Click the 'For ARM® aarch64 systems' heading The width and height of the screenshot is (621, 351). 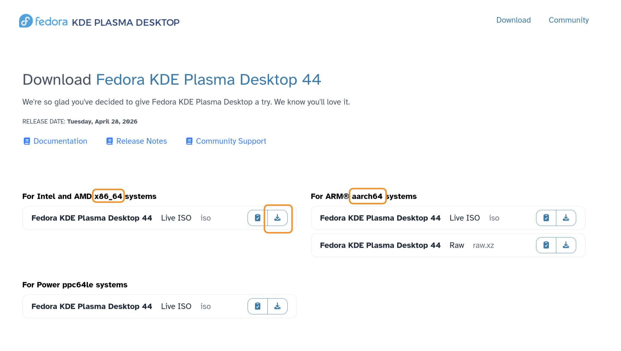pyautogui.click(x=364, y=196)
